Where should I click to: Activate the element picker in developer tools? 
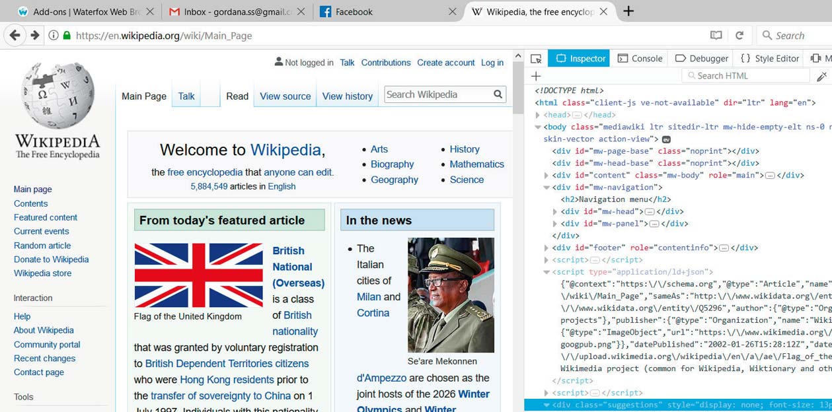536,58
